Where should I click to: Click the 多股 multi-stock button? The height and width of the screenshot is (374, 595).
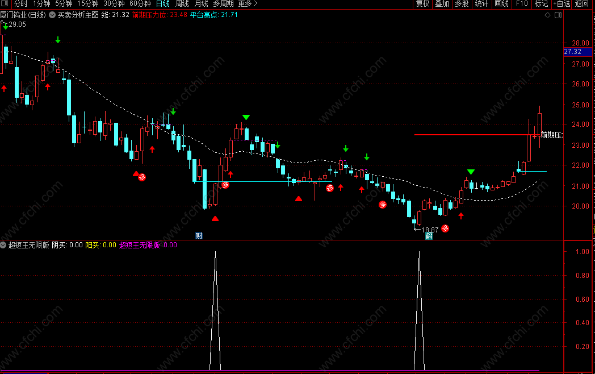tap(462, 4)
